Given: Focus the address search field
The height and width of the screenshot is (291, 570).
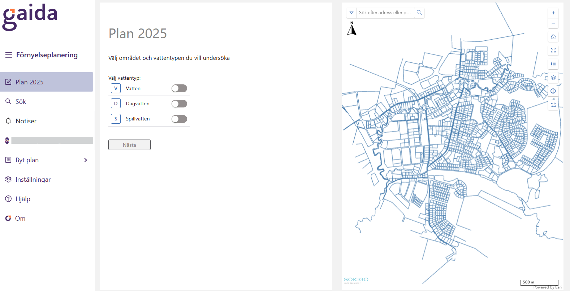Looking at the screenshot, I should (x=385, y=13).
